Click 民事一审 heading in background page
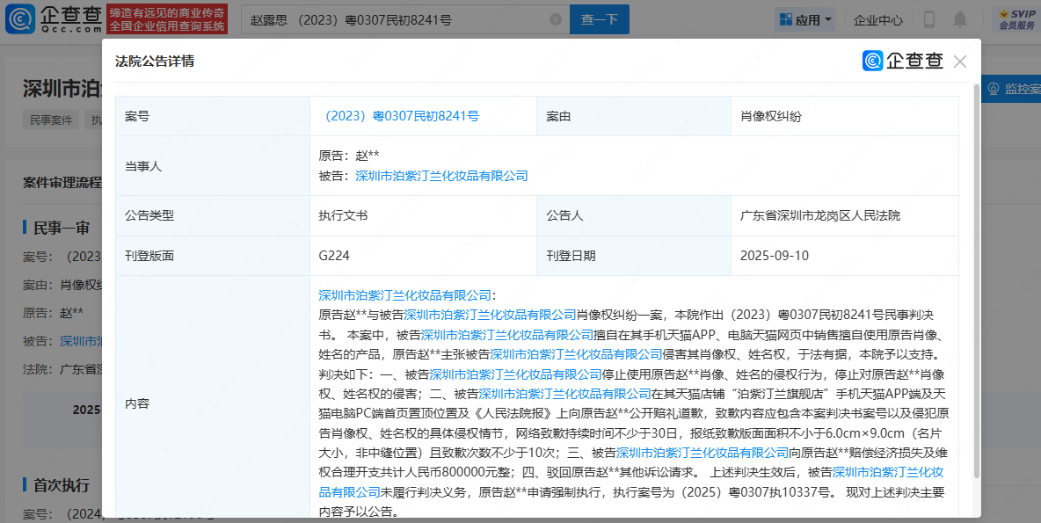The width and height of the screenshot is (1041, 523). coord(61,228)
